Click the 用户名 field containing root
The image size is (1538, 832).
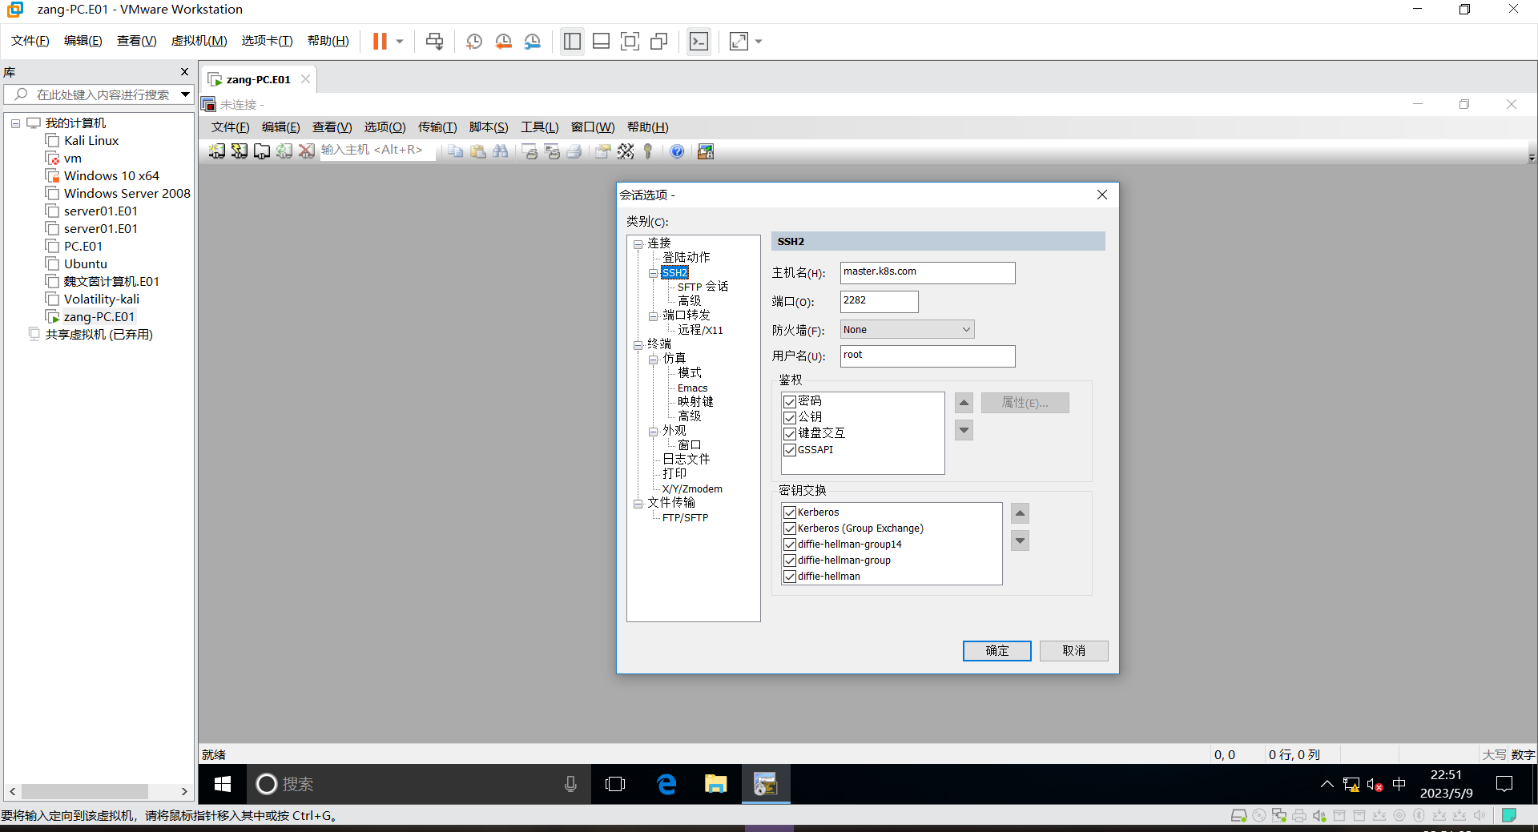(x=928, y=356)
